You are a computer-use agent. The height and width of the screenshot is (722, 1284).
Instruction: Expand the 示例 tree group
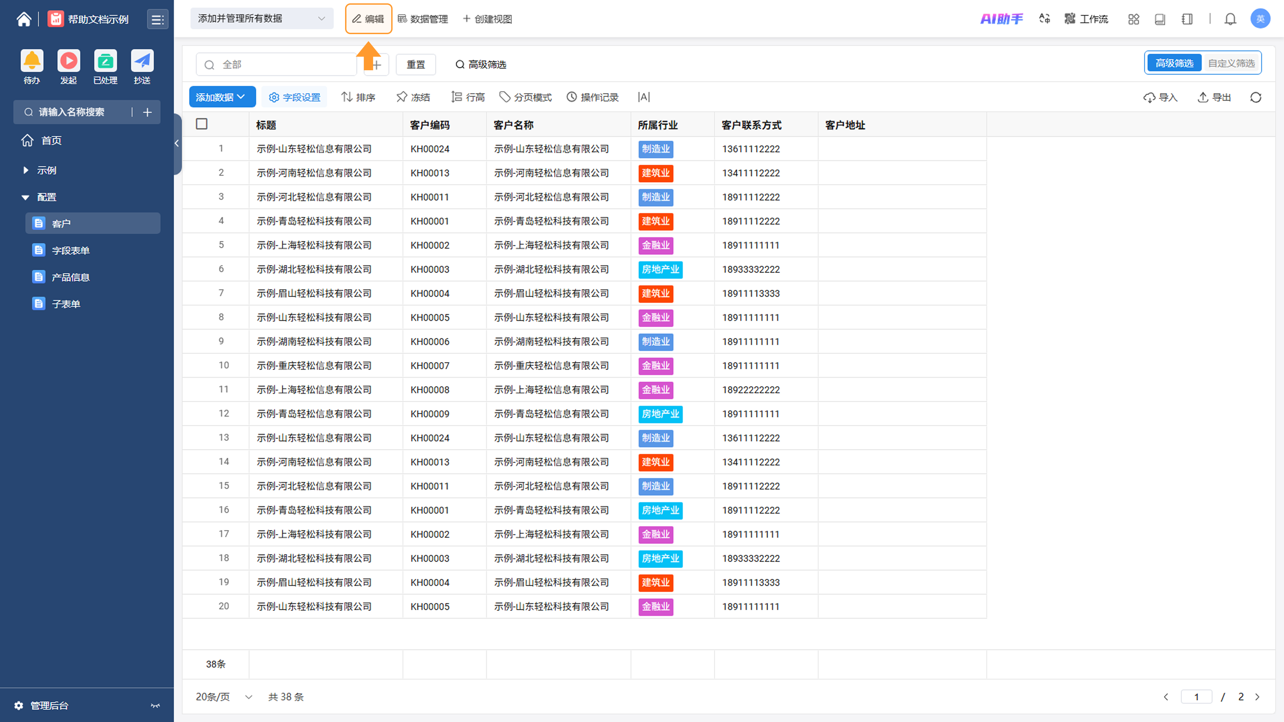(x=26, y=170)
